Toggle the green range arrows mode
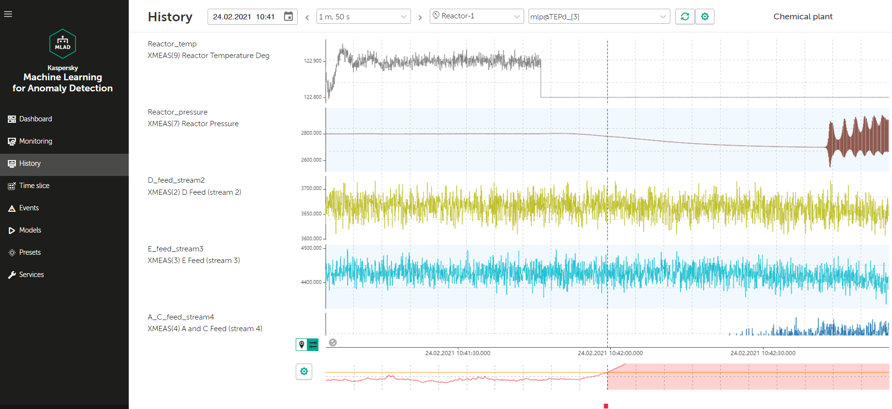 (313, 345)
